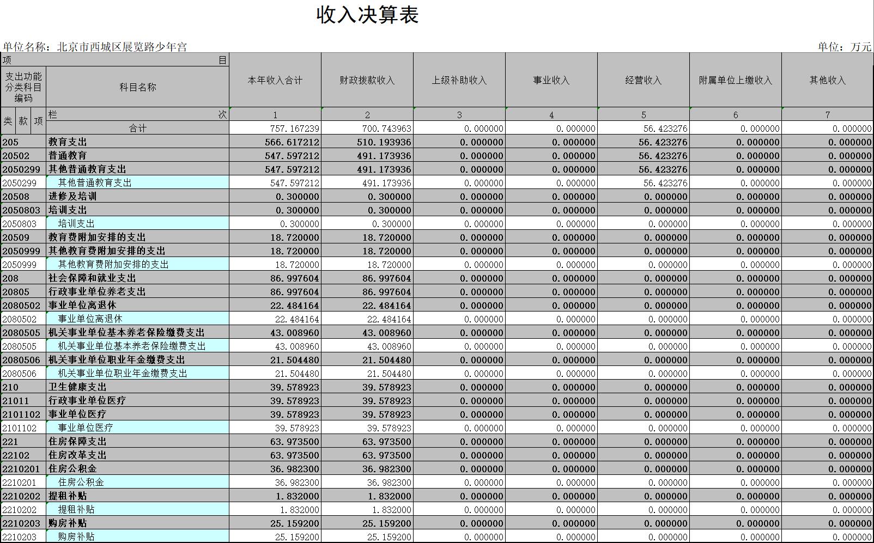
Task: Select the 类 header cell
Action: click(x=8, y=121)
